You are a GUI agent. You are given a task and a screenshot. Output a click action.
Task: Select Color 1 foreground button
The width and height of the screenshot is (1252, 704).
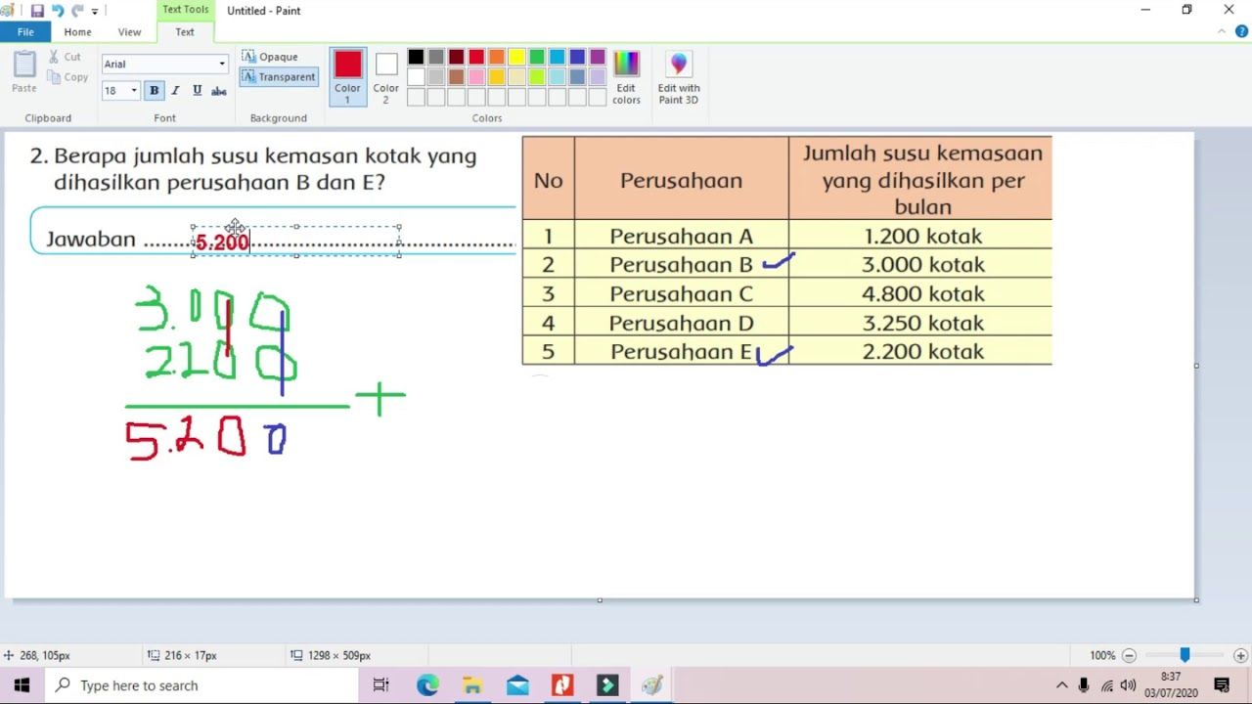[347, 77]
